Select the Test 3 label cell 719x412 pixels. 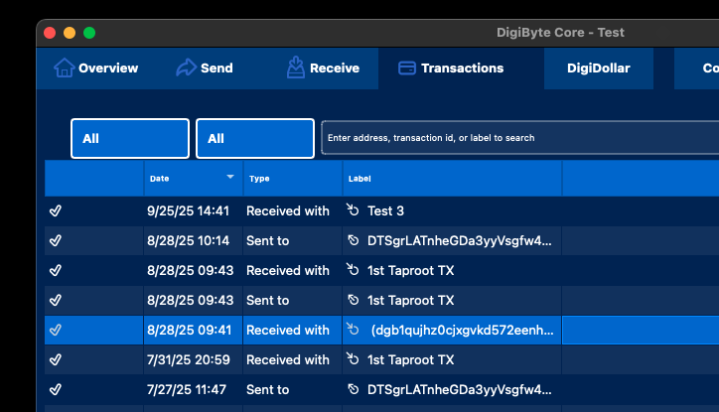coord(385,210)
